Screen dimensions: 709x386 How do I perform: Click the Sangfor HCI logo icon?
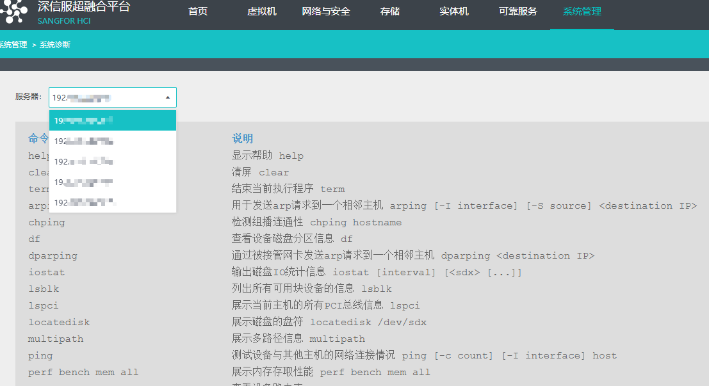[x=14, y=12]
